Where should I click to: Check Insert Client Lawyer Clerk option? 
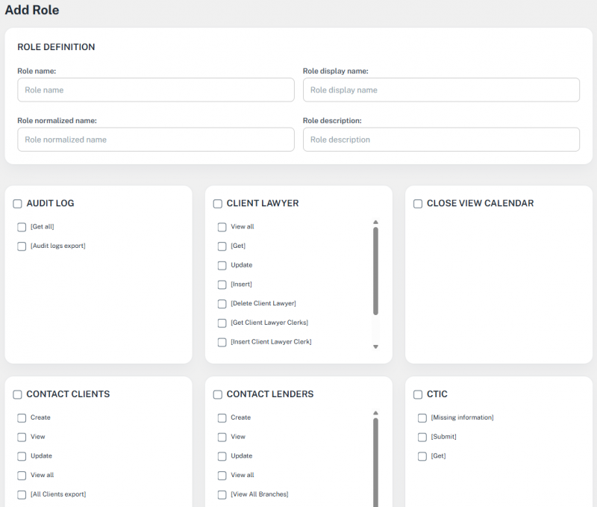click(x=222, y=343)
